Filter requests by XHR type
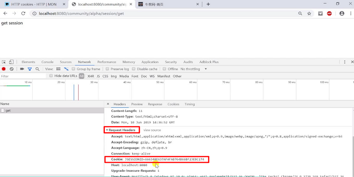The height and width of the screenshot is (177, 354). click(91, 76)
